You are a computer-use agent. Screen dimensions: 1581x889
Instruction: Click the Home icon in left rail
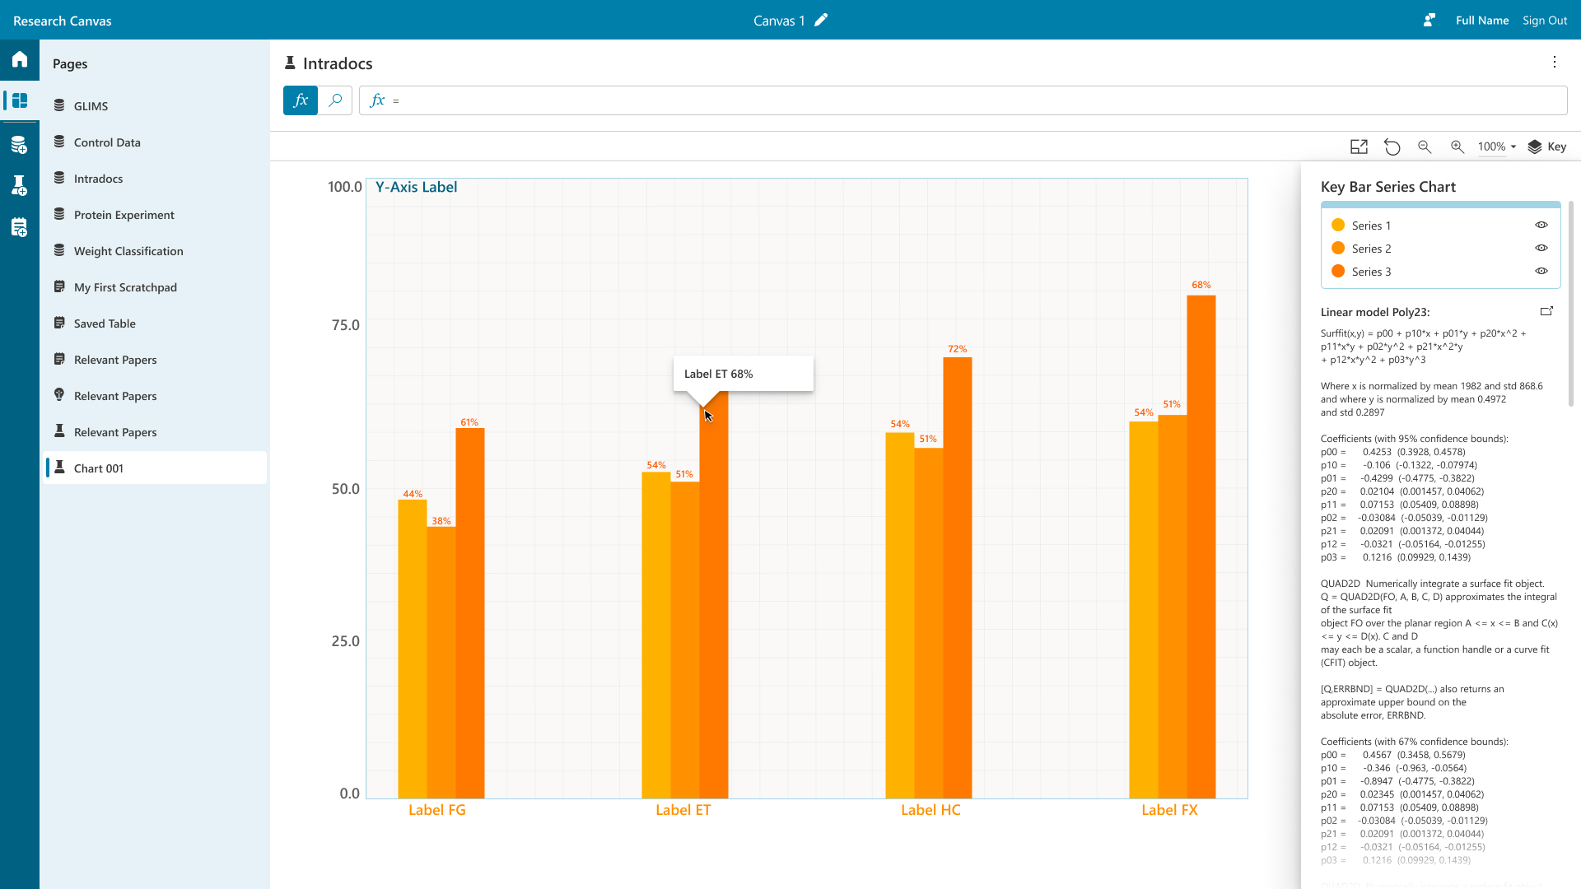click(20, 59)
